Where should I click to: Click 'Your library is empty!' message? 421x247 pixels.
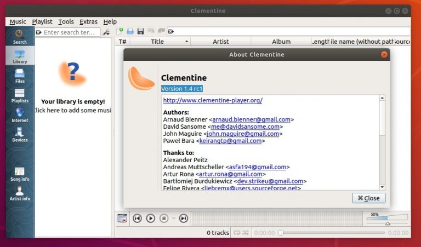point(73,102)
